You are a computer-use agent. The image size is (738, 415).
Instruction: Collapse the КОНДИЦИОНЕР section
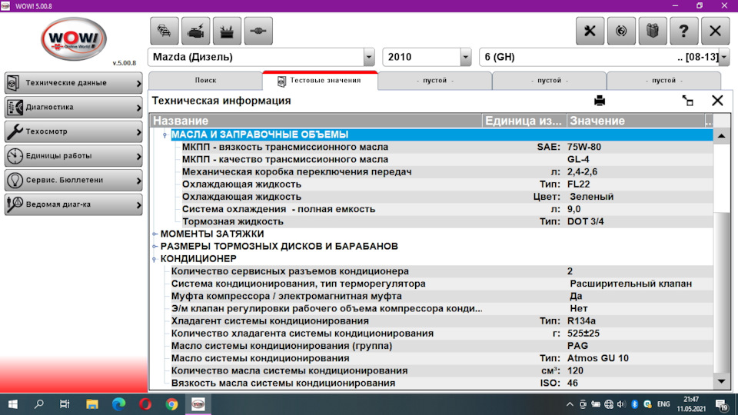[x=155, y=259]
